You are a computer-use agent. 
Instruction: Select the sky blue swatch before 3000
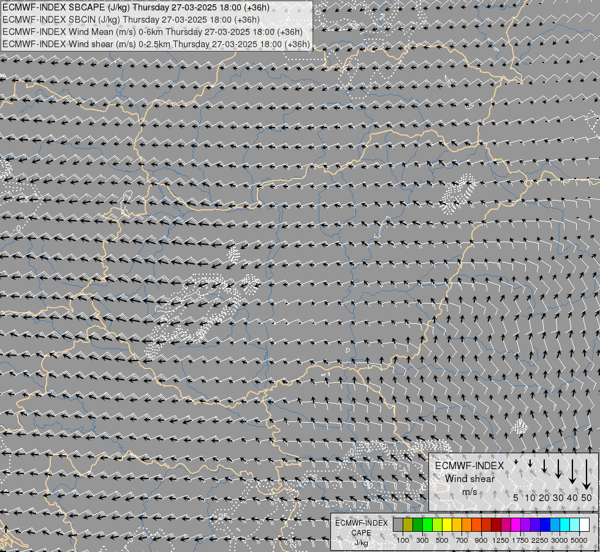point(555,525)
